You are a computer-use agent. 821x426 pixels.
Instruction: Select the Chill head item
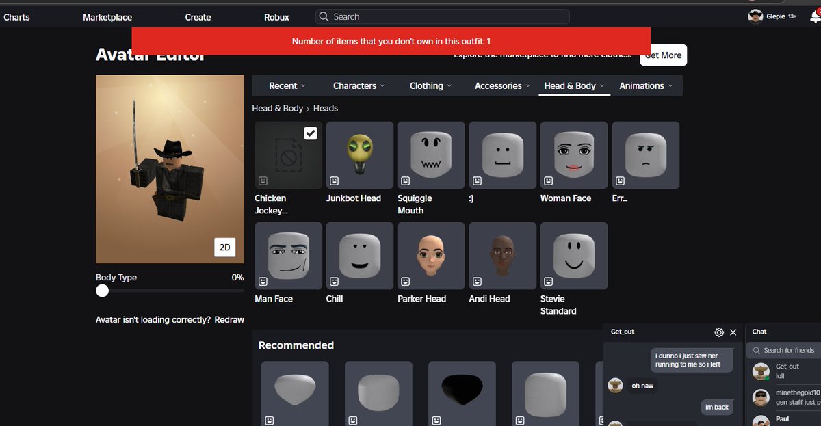[360, 256]
